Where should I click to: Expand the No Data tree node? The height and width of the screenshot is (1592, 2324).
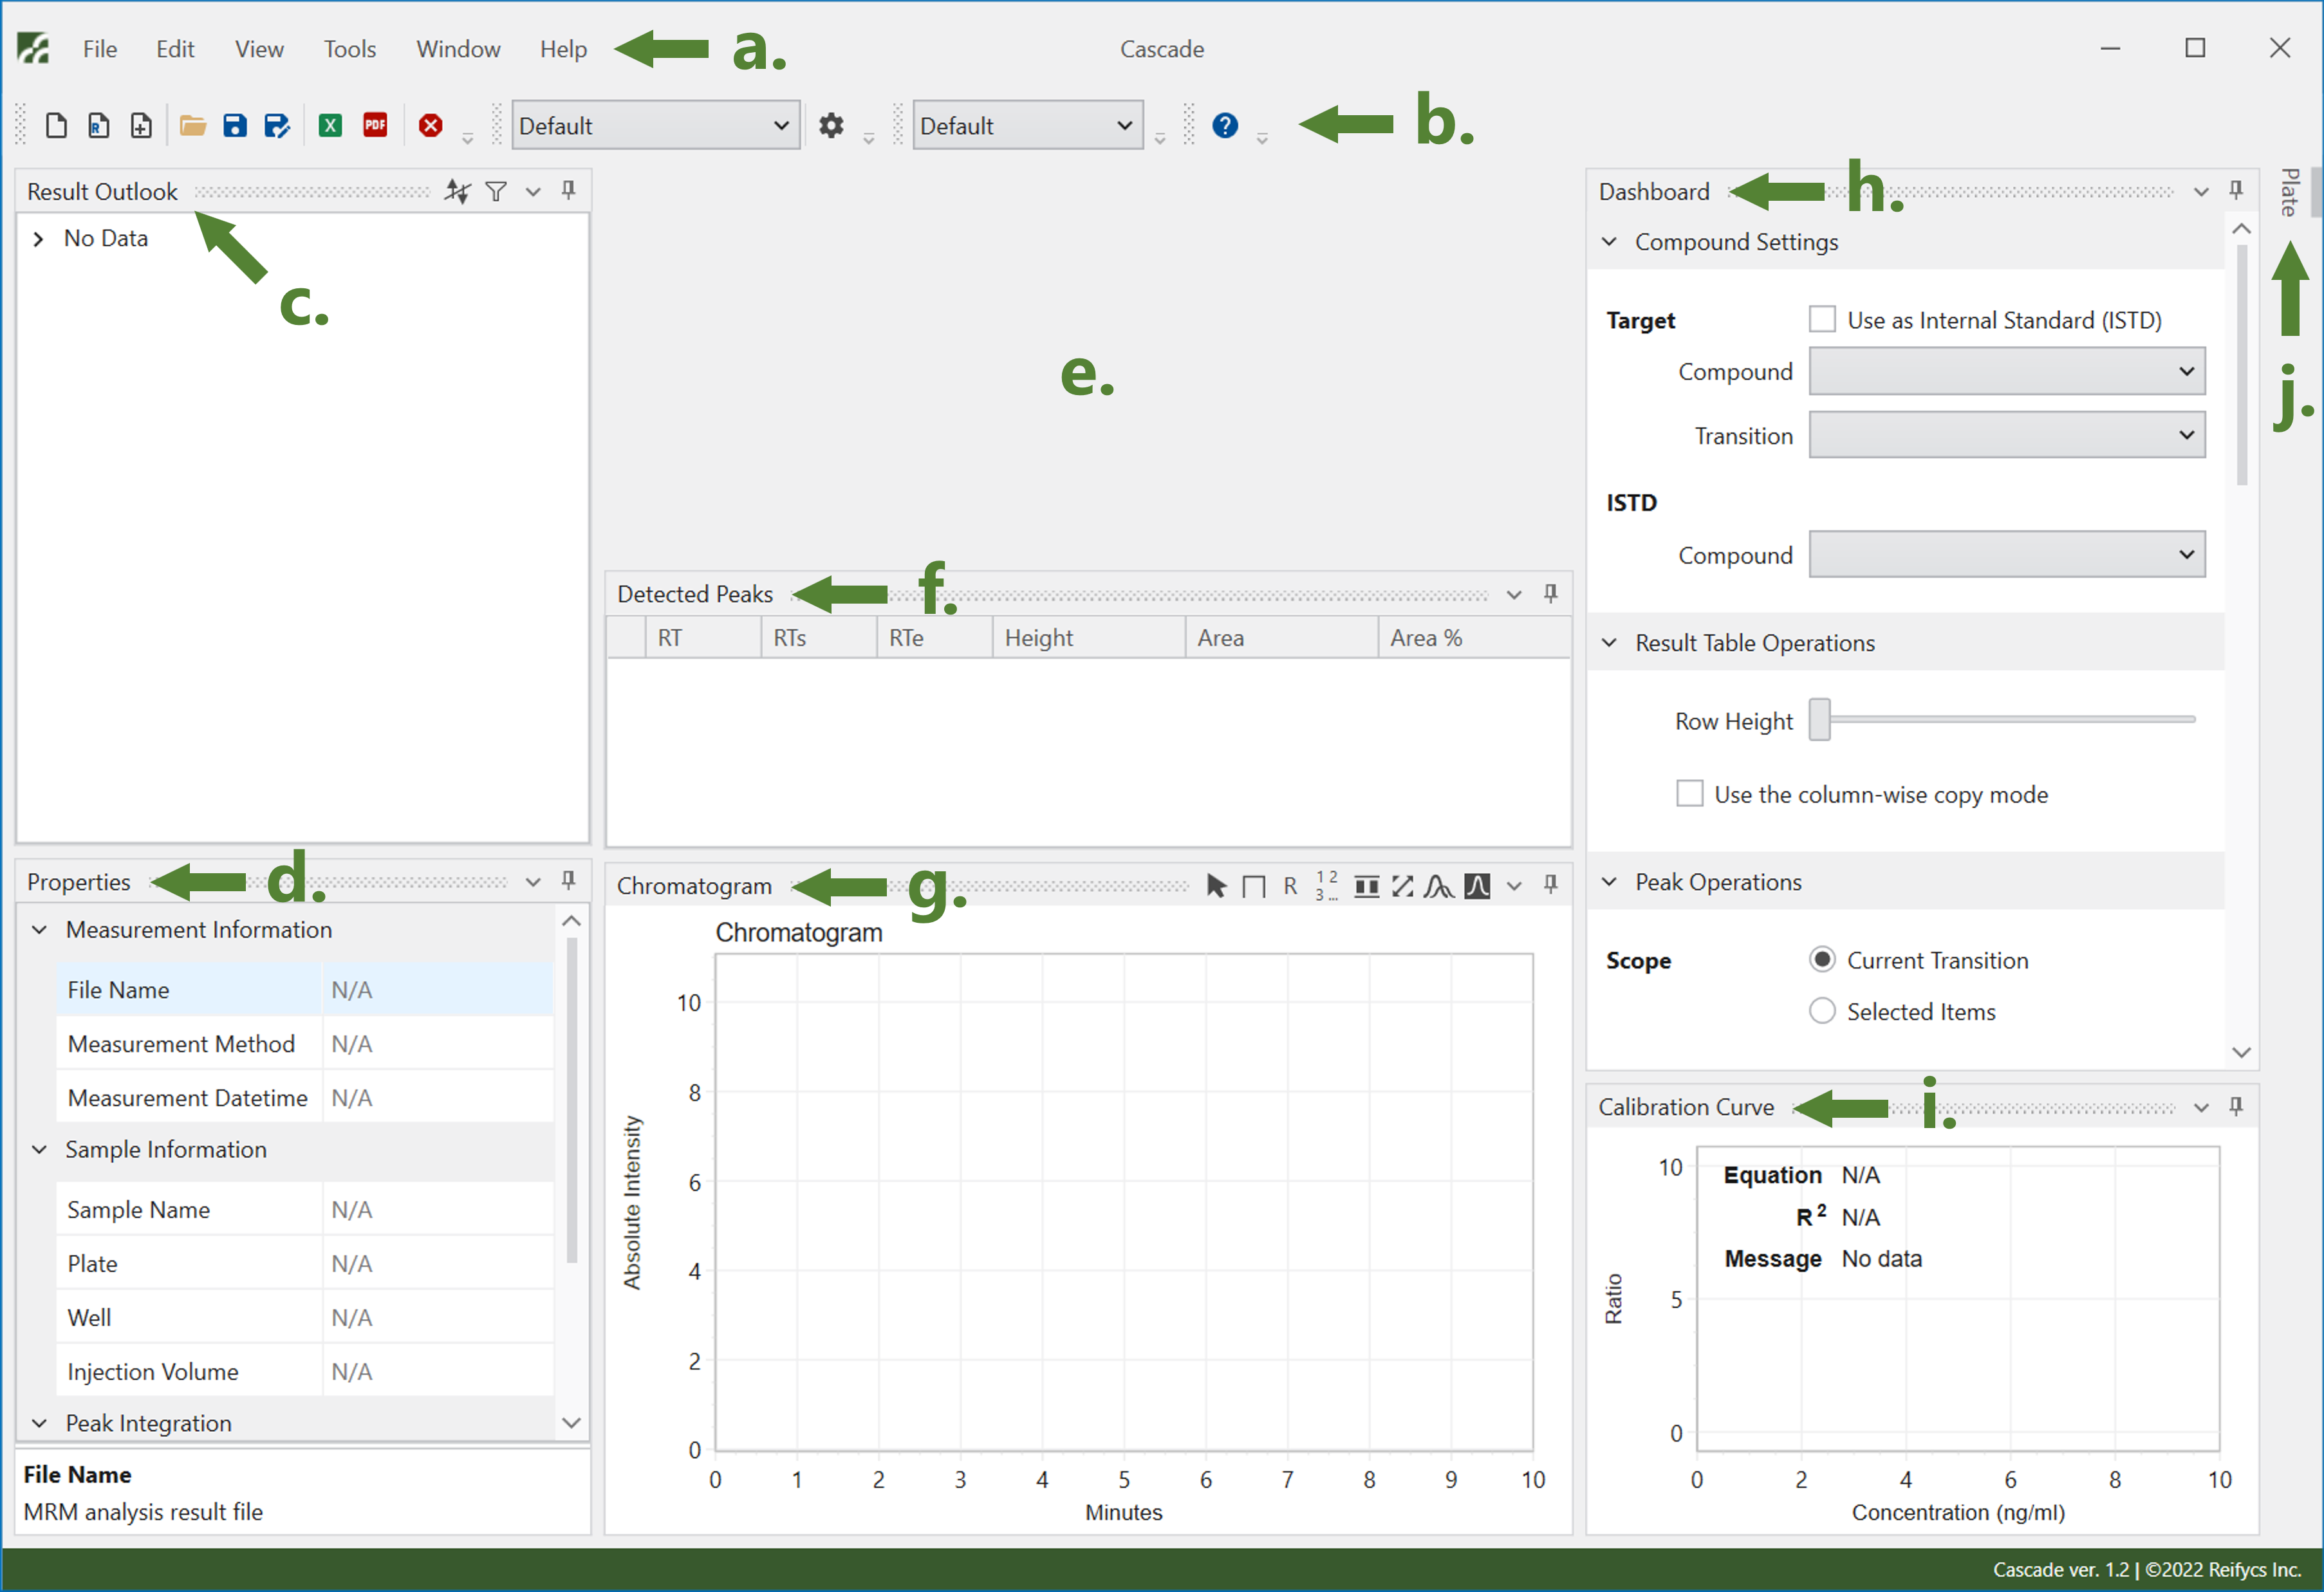pos(38,239)
